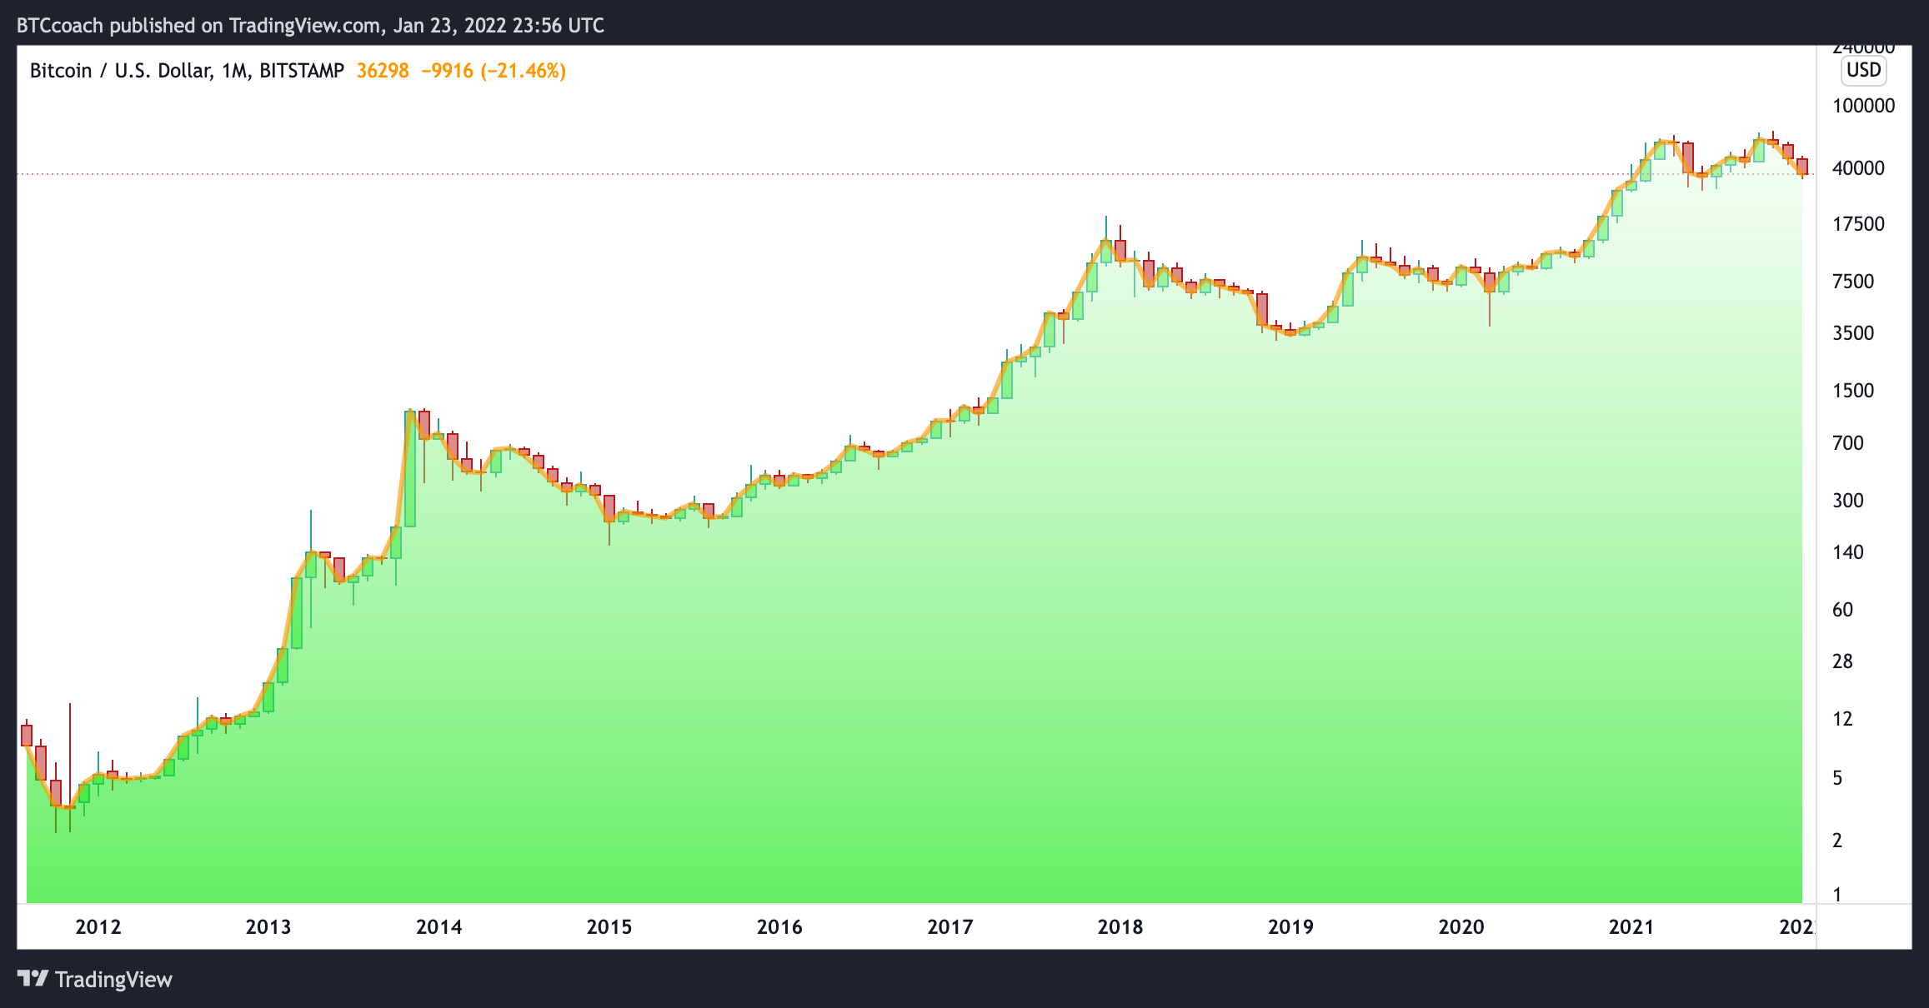Select the 2014 label on the time axis
Screen dimensions: 1929x1008
click(x=439, y=926)
